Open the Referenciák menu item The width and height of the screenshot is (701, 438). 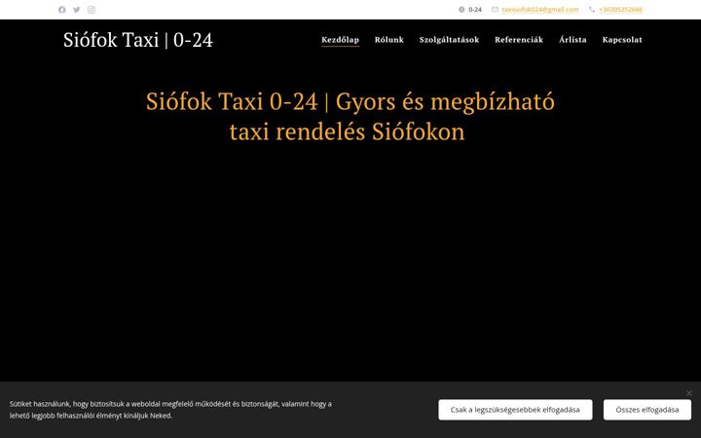519,40
